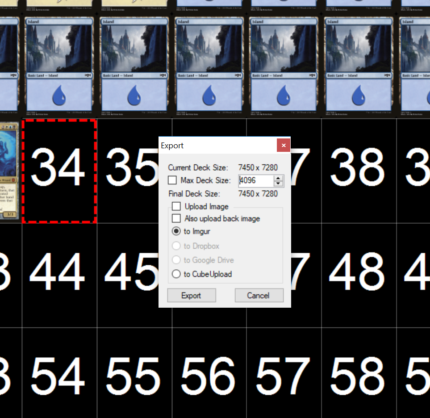
Task: Check the Max Deck Size checkbox
Action: [x=172, y=180]
